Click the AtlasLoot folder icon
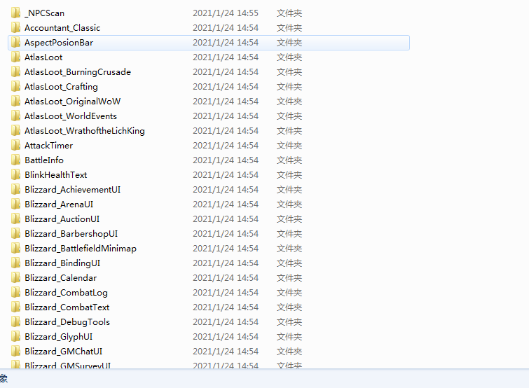The width and height of the screenshot is (529, 388). coord(15,57)
